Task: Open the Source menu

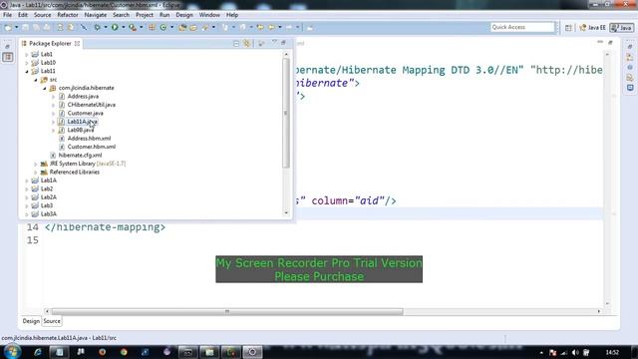Action: click(42, 15)
